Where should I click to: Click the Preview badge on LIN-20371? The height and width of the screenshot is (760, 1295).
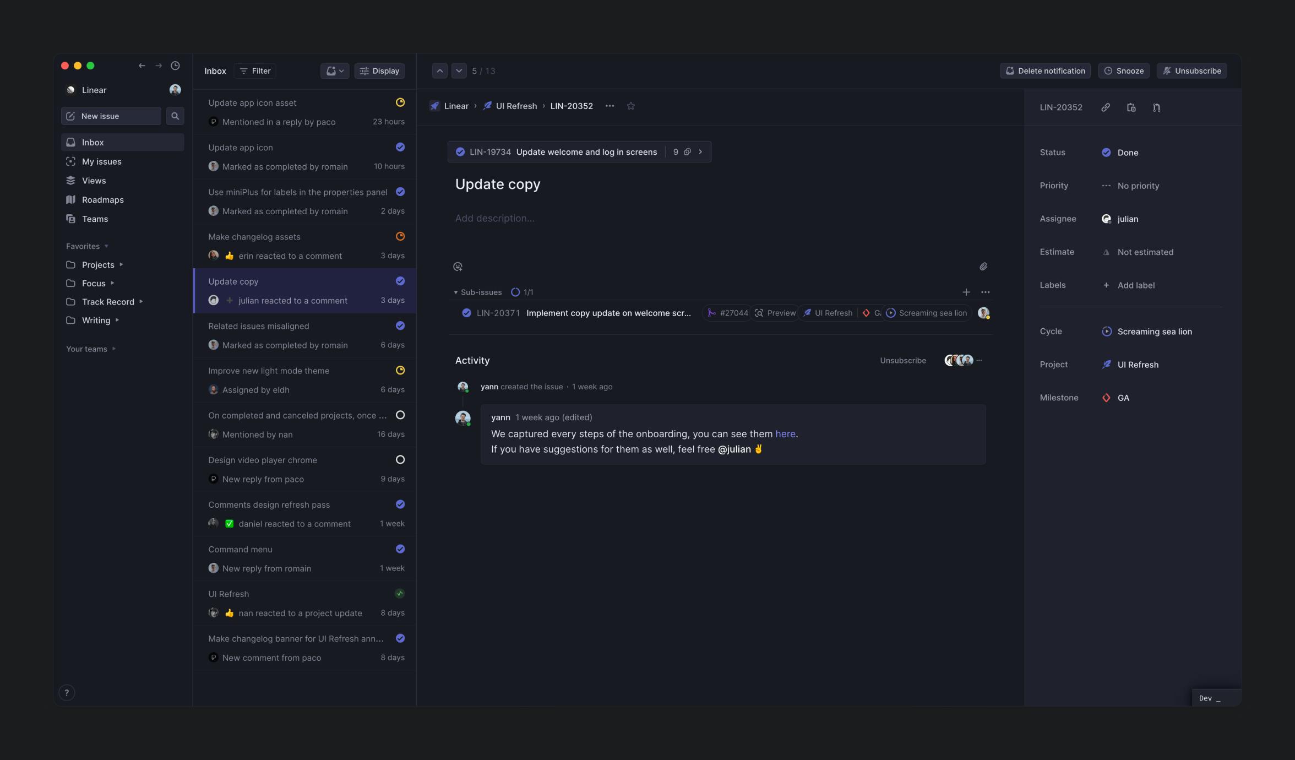(x=775, y=313)
